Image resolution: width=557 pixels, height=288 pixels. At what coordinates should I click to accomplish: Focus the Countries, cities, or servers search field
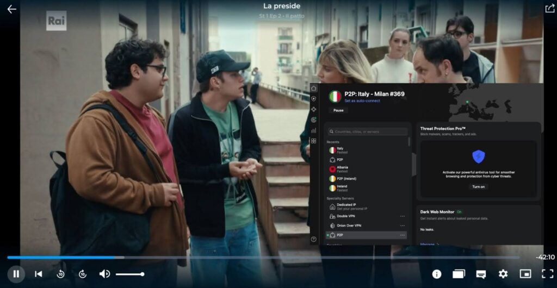click(x=367, y=132)
